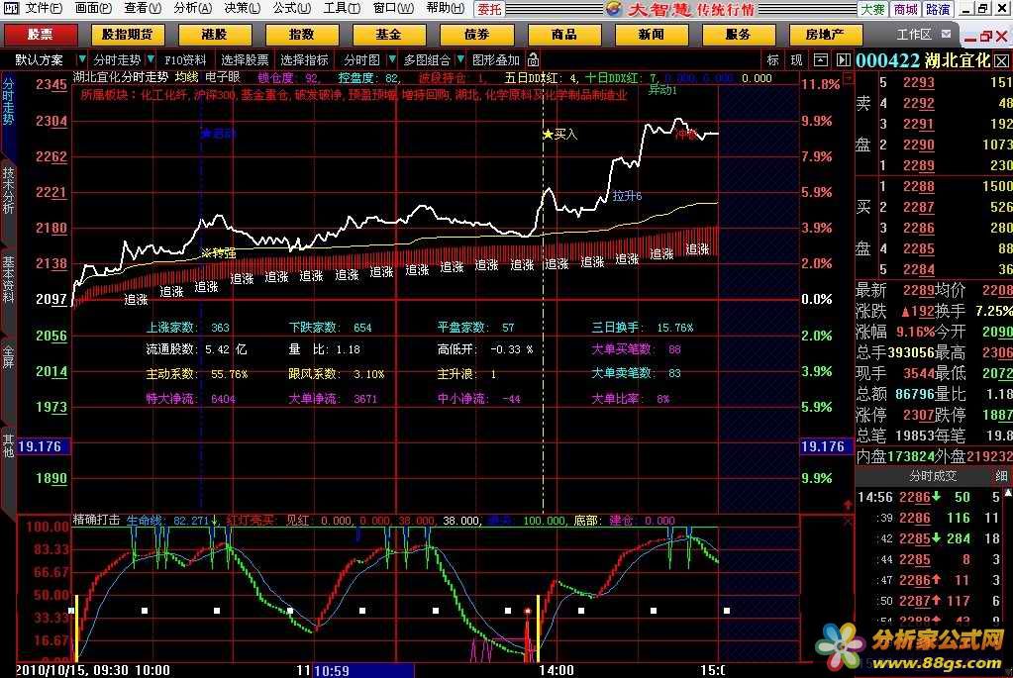The width and height of the screenshot is (1013, 678).
Task: Open F10资料 company info
Action: click(x=185, y=60)
